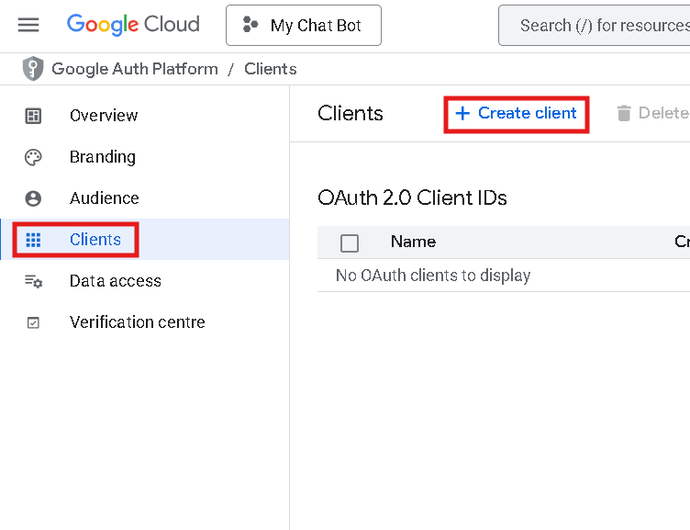Go to the Branding section

coord(103,157)
